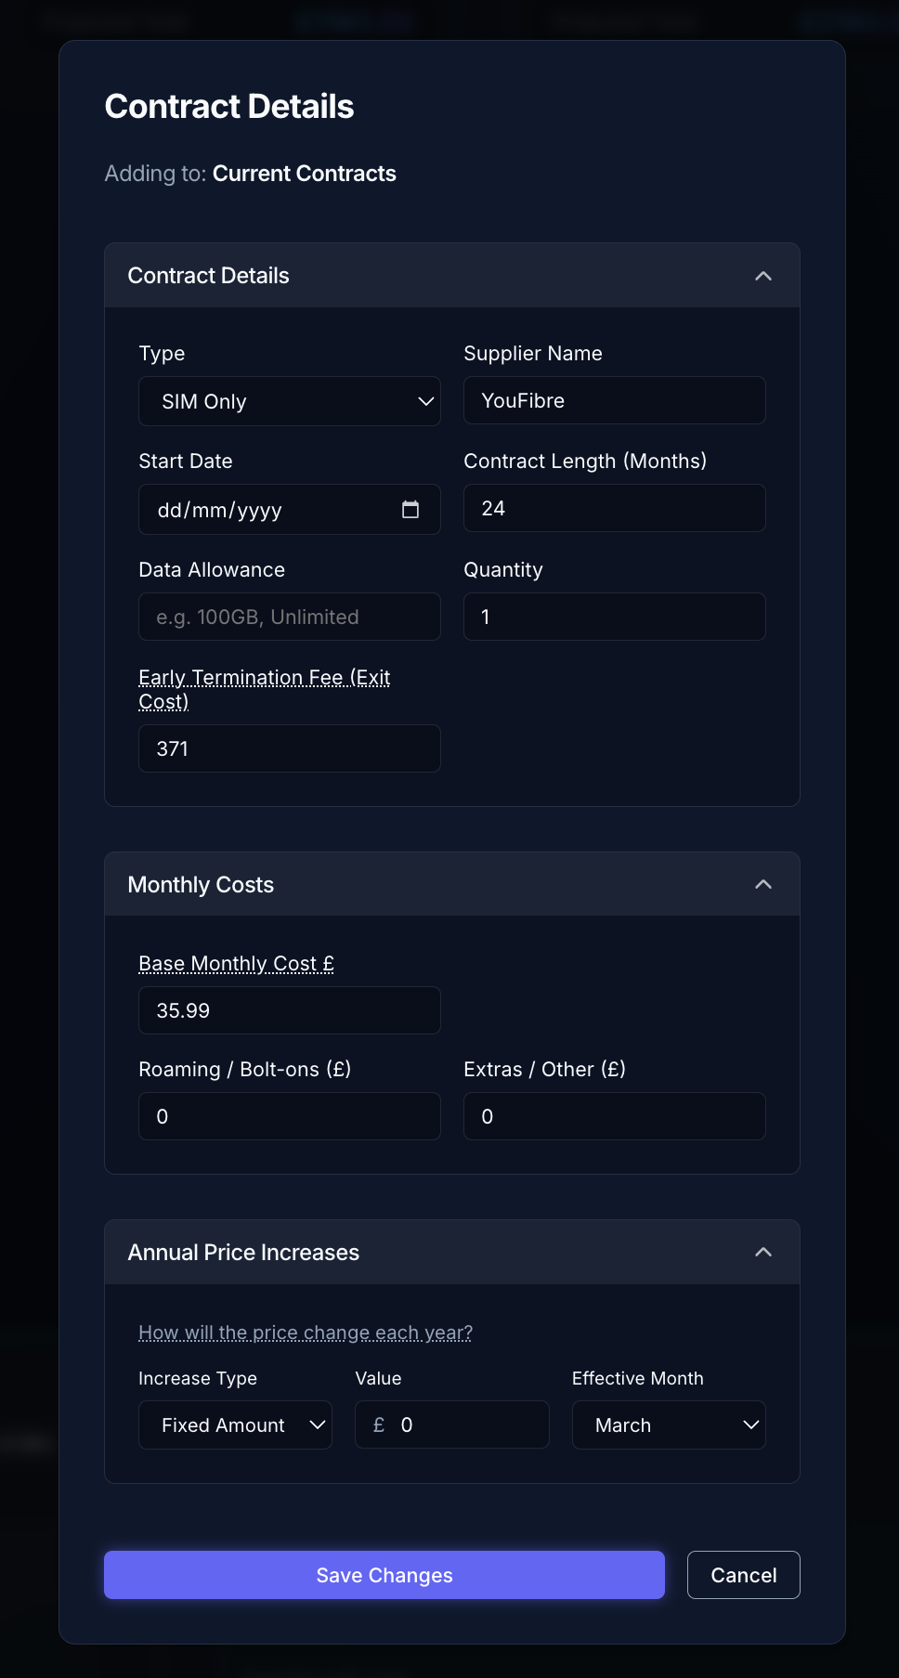The image size is (899, 1678).
Task: Open the Type dropdown showing SIM Only
Action: (289, 400)
